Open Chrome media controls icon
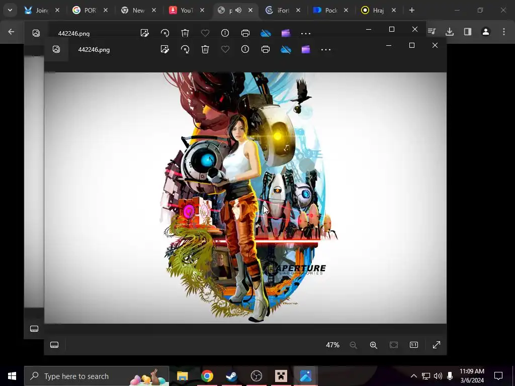 [432, 32]
